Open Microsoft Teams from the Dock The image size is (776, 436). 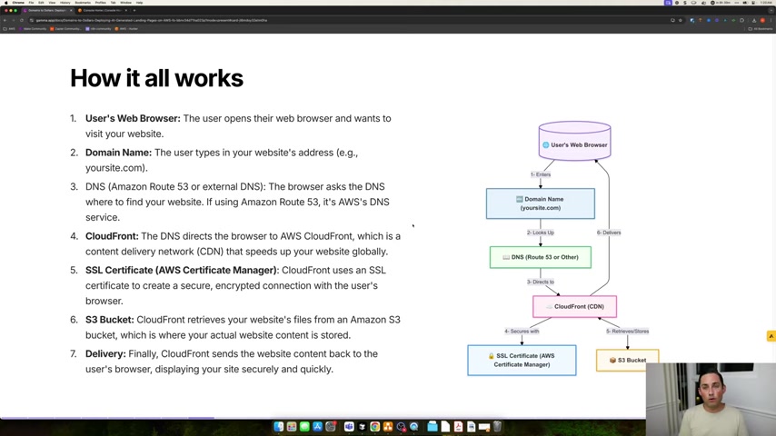click(x=349, y=427)
